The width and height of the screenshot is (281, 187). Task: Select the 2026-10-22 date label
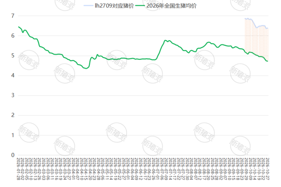point(263,169)
